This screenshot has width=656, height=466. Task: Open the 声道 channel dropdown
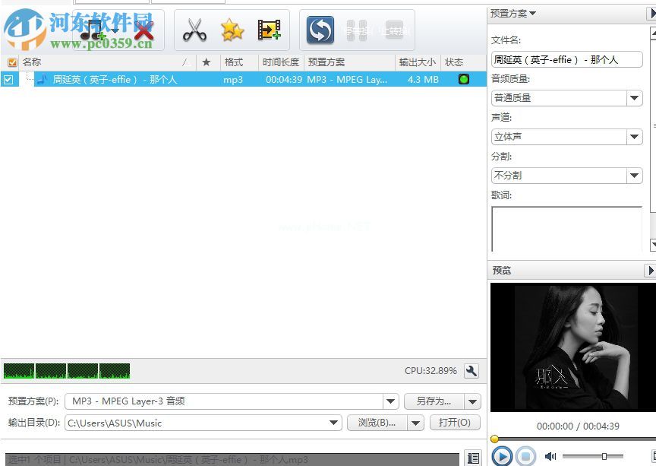635,136
